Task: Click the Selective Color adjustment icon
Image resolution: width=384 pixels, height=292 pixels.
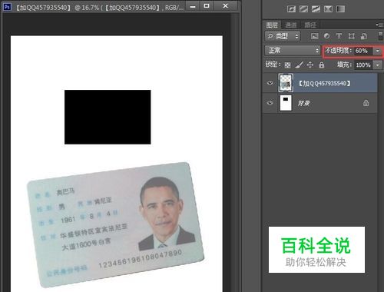Action: (x=328, y=9)
